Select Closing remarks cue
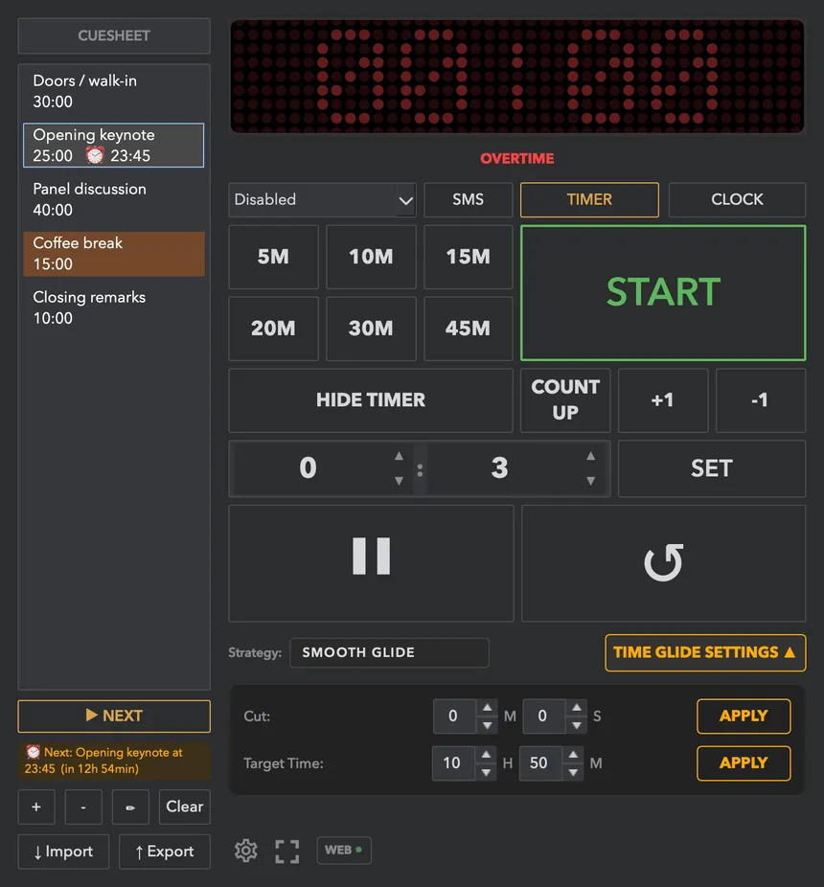This screenshot has width=824, height=887. click(x=114, y=307)
